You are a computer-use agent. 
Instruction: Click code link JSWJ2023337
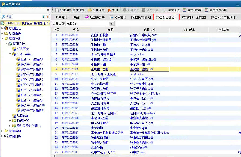[70, 40]
